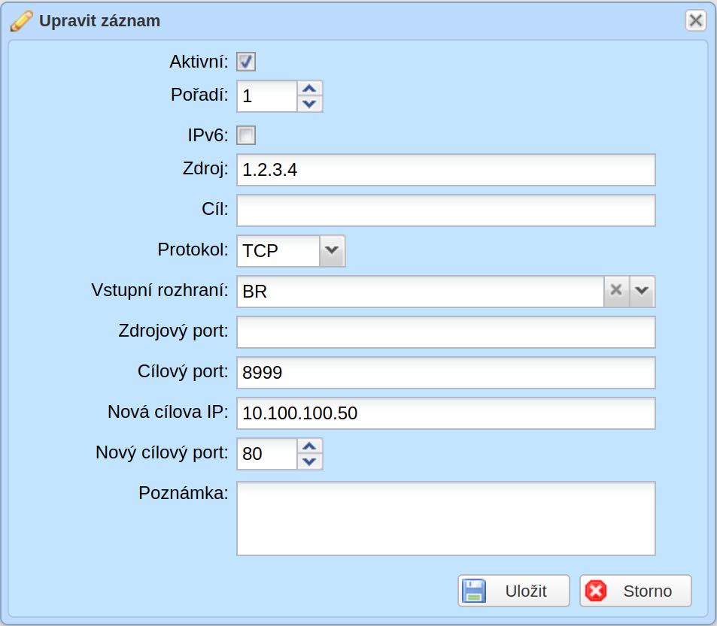
Task: Click into the empty Cíl field
Action: coord(446,210)
